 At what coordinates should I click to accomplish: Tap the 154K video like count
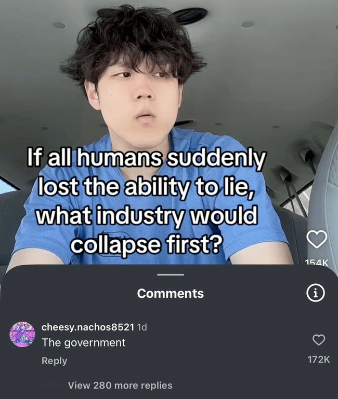[317, 263]
